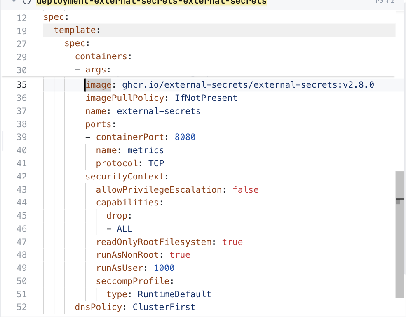Click the sticky 'containers:' line
Viewport: 406px width, 317px height.
103,56
